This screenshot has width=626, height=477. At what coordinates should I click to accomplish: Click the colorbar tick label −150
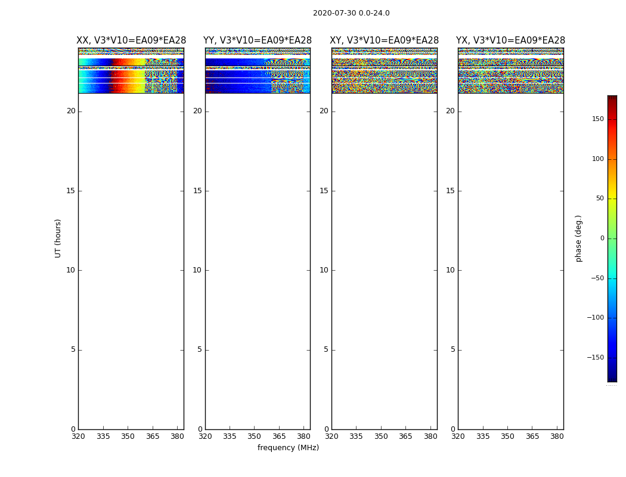pyautogui.click(x=595, y=358)
